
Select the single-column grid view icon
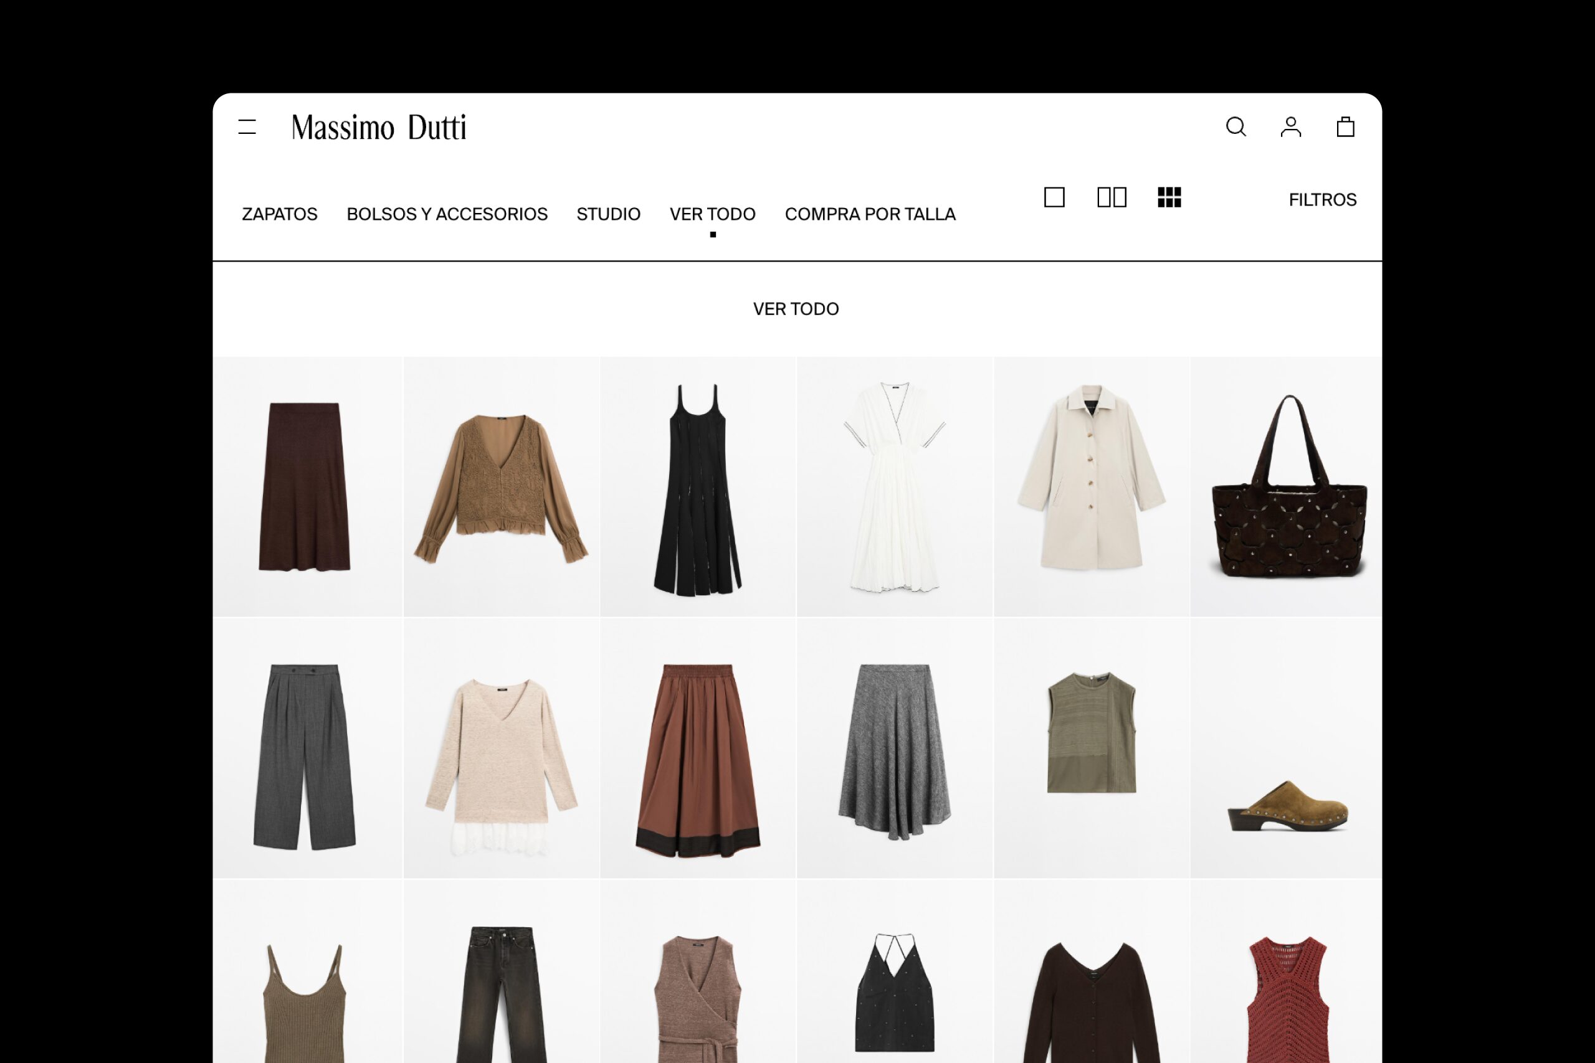pyautogui.click(x=1055, y=198)
